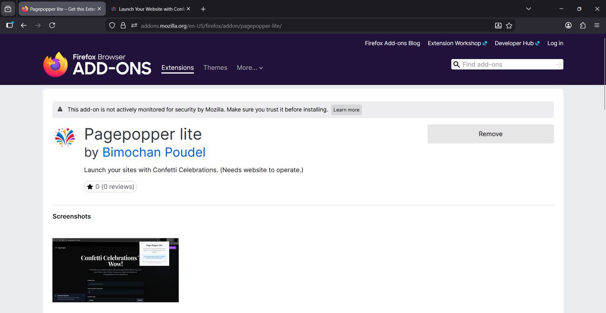
Task: Open the Extension Workshop link
Action: (x=457, y=43)
